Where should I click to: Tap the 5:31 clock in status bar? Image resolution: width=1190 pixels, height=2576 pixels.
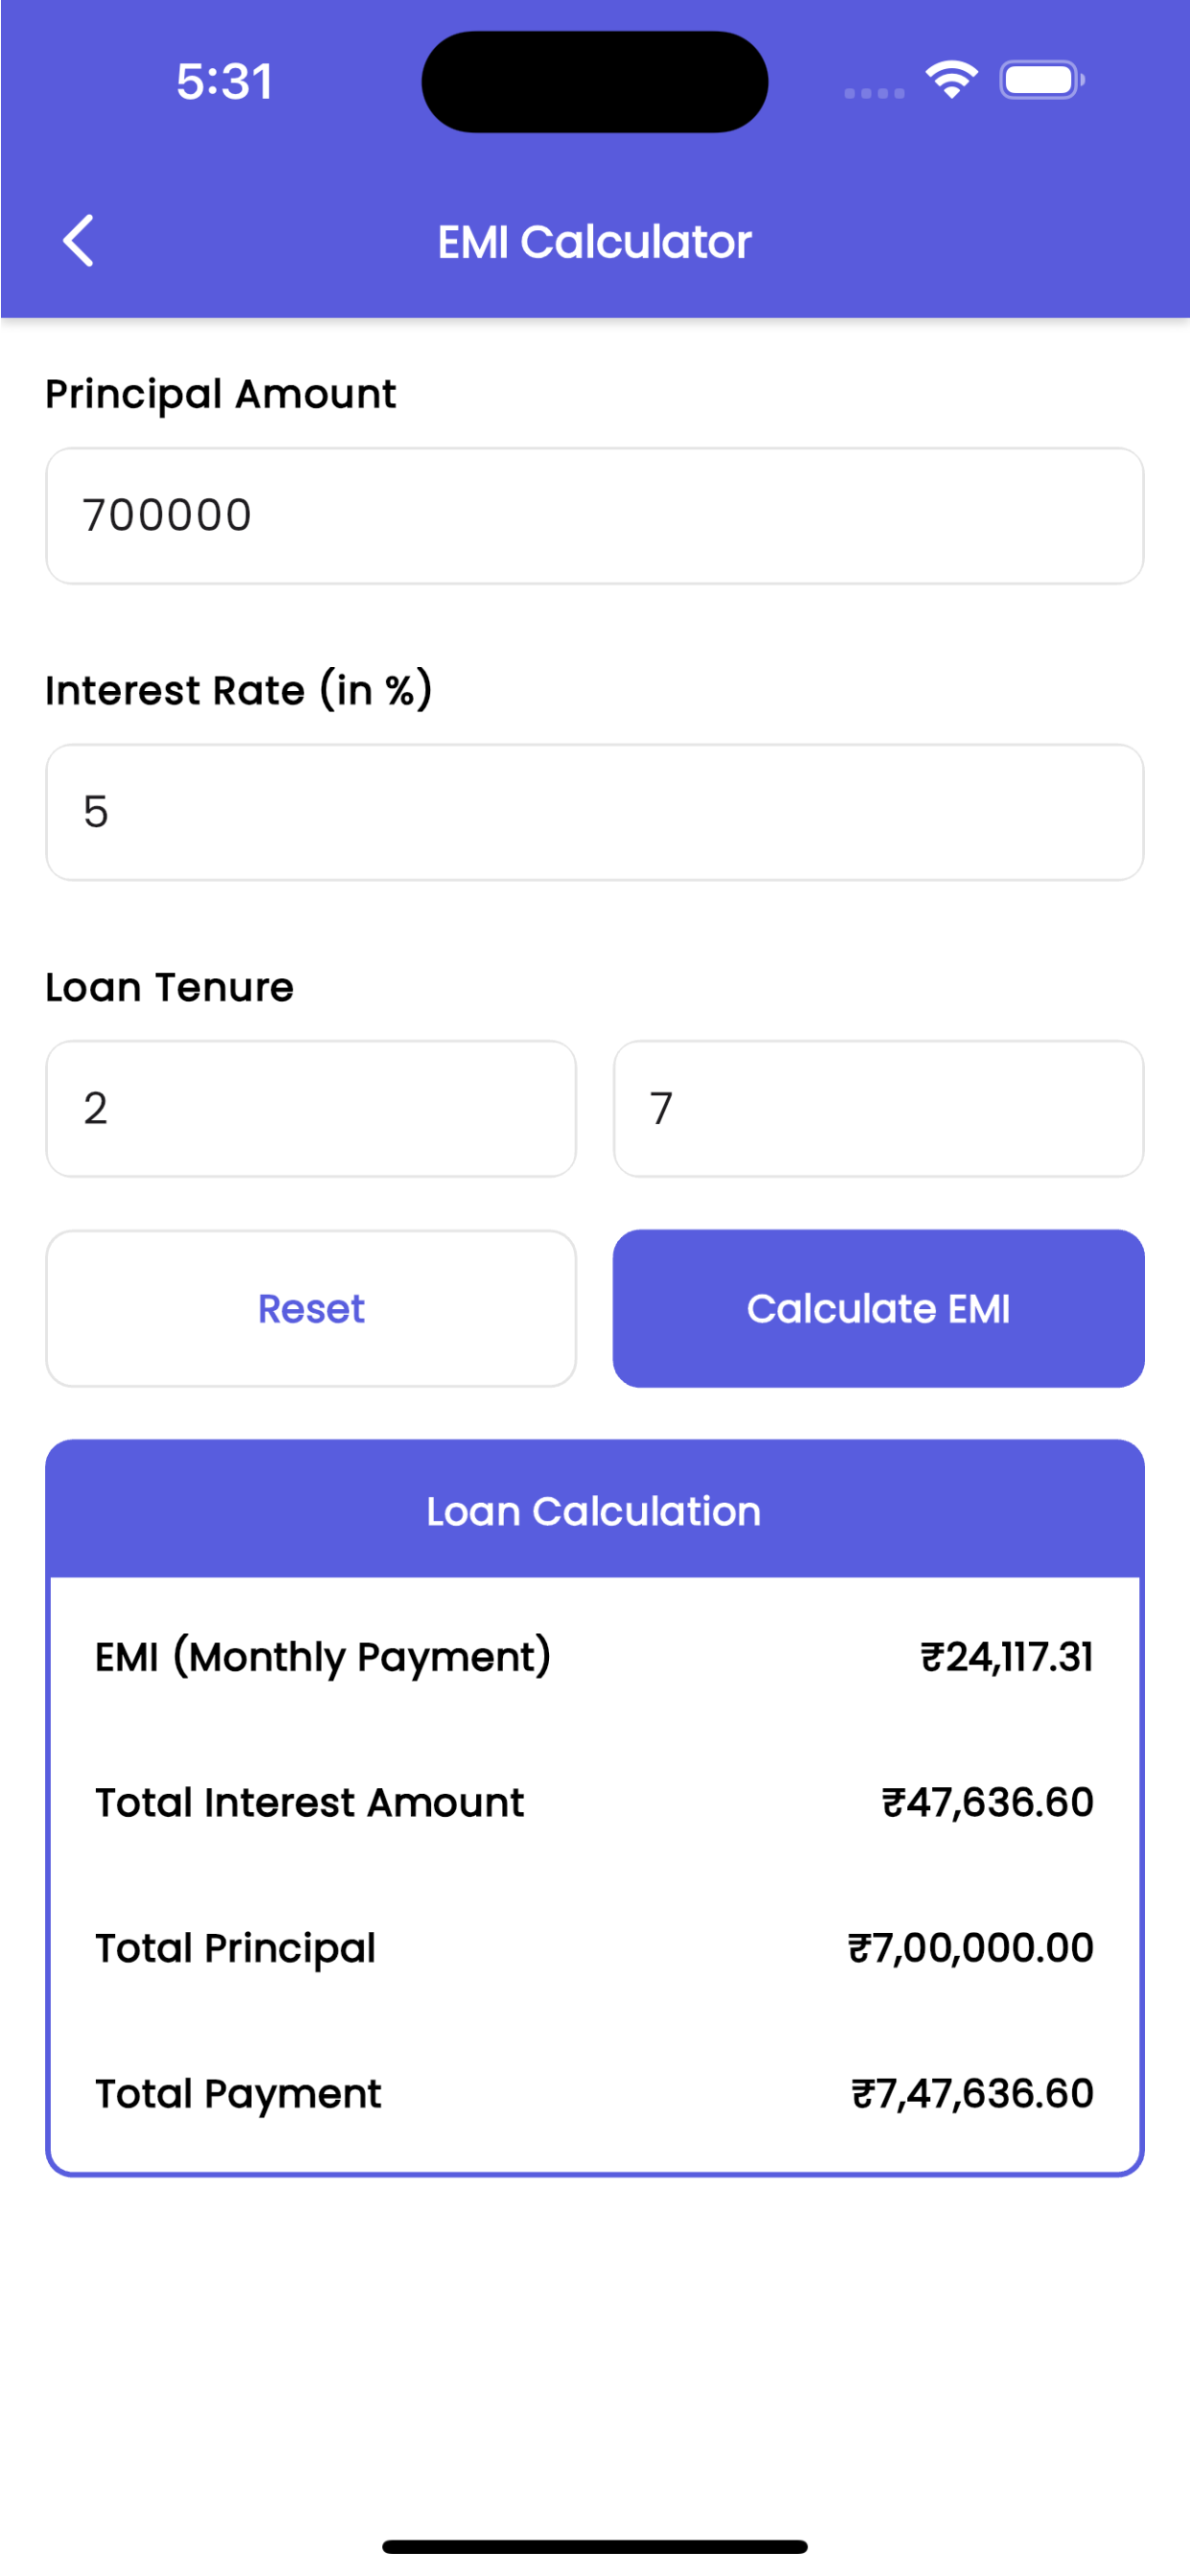[x=225, y=82]
